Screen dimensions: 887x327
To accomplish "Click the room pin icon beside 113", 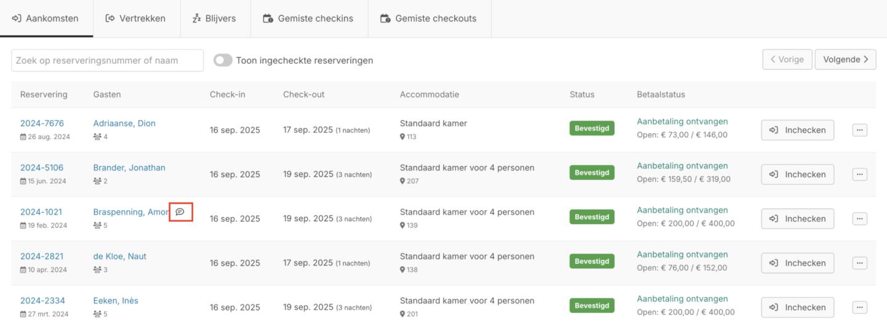I will [403, 137].
